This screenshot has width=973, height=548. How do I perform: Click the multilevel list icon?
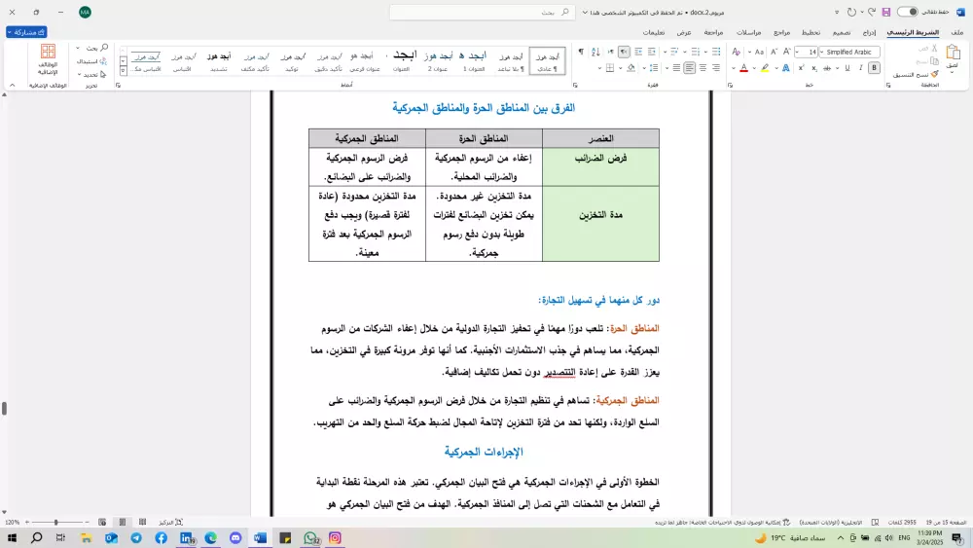[x=674, y=53]
